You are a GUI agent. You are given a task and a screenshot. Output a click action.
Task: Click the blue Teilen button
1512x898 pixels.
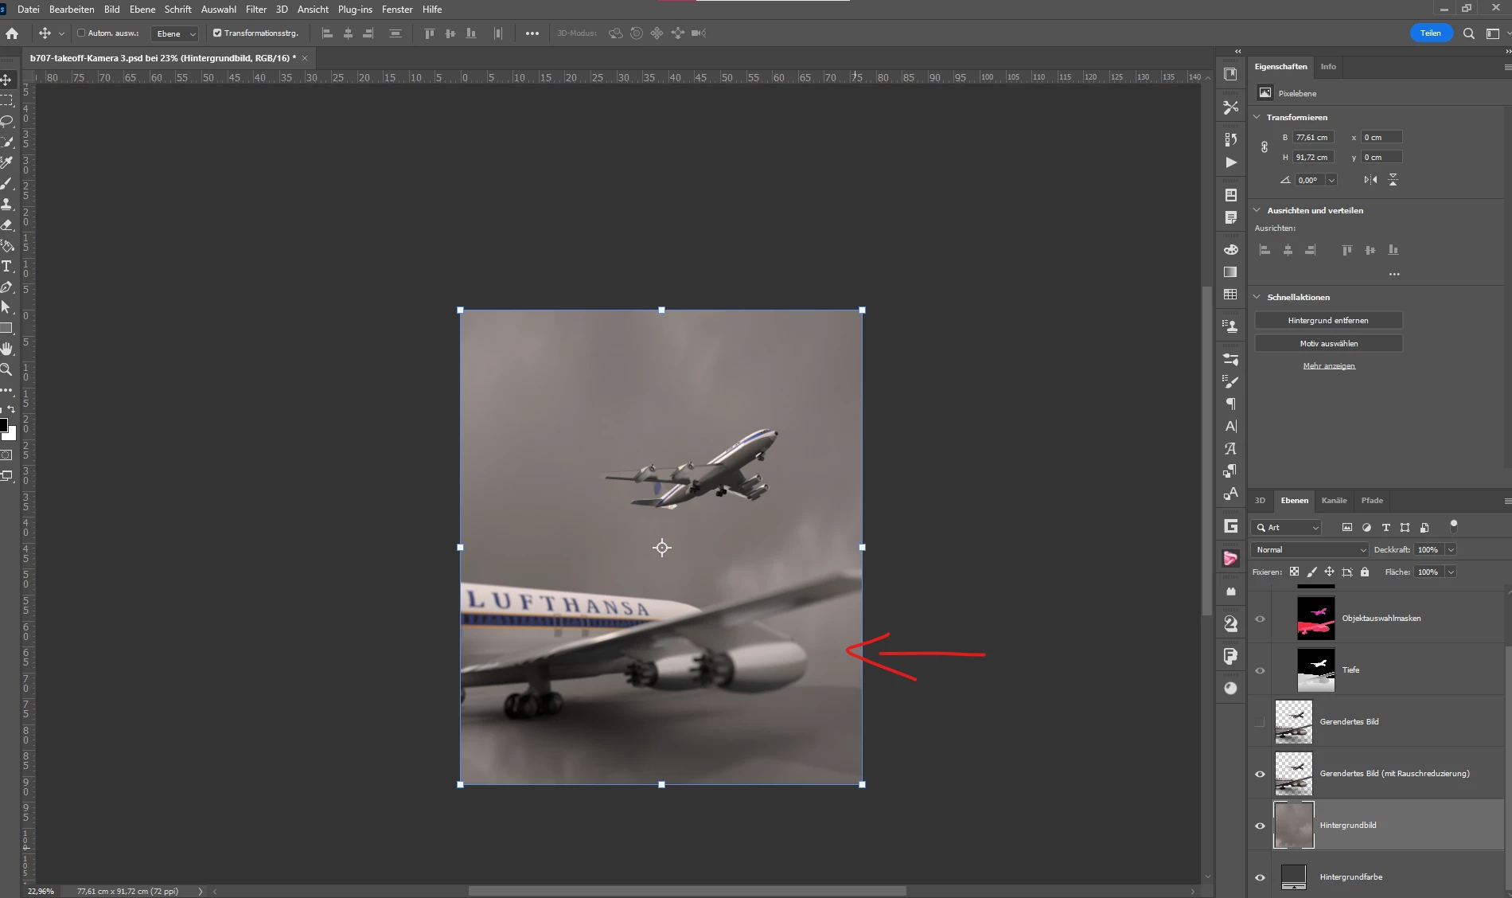(x=1431, y=33)
